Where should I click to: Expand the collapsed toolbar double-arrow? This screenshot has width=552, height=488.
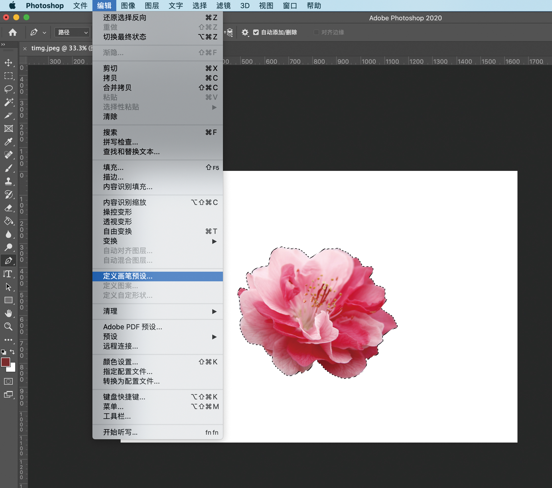pos(3,45)
